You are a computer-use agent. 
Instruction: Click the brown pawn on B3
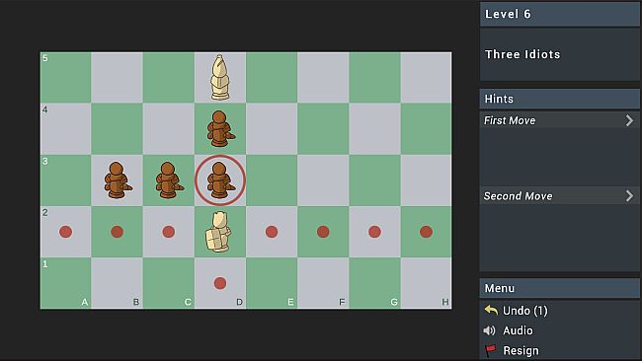click(118, 180)
